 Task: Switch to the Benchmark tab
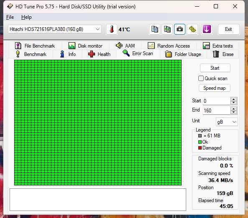[31, 54]
